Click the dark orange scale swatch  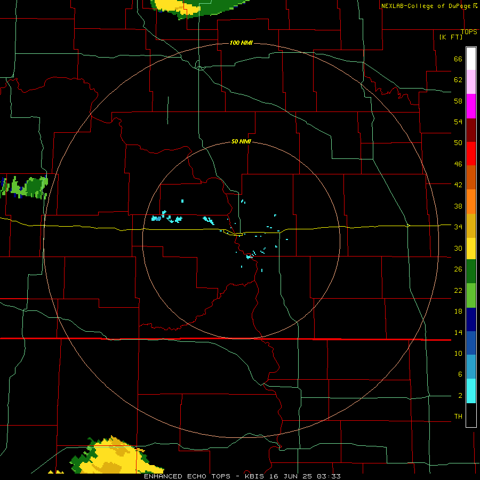(x=471, y=178)
